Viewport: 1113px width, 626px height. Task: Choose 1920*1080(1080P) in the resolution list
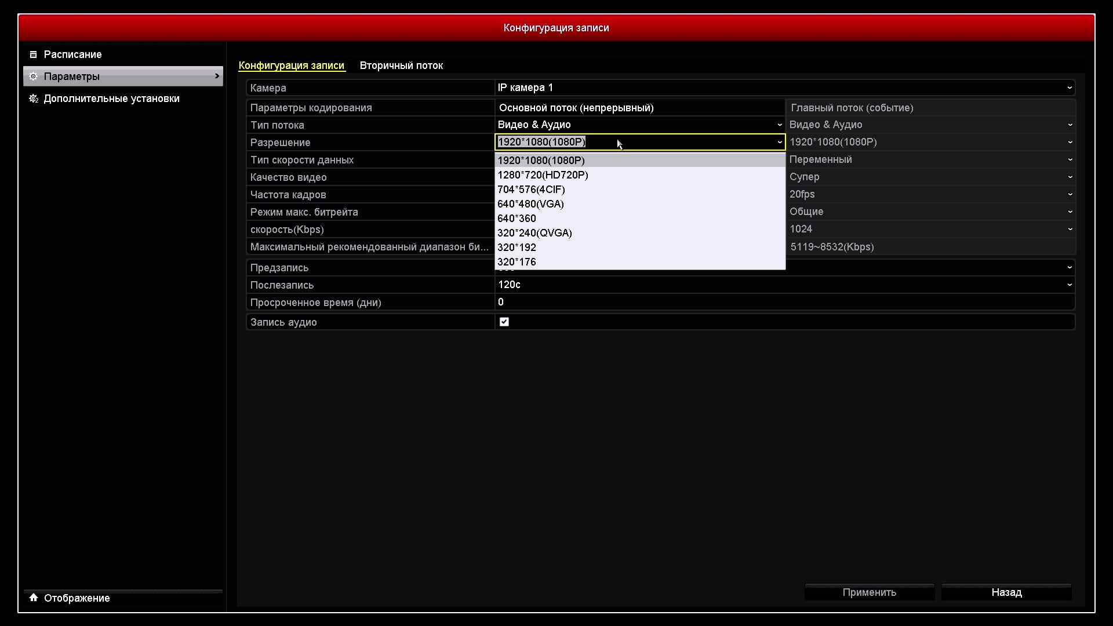pyautogui.click(x=640, y=161)
